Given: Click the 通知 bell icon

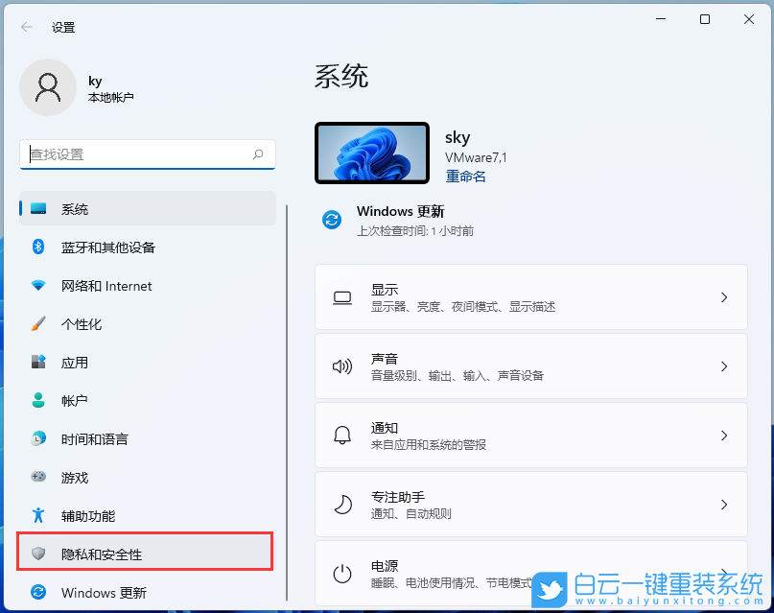Looking at the screenshot, I should (x=341, y=435).
